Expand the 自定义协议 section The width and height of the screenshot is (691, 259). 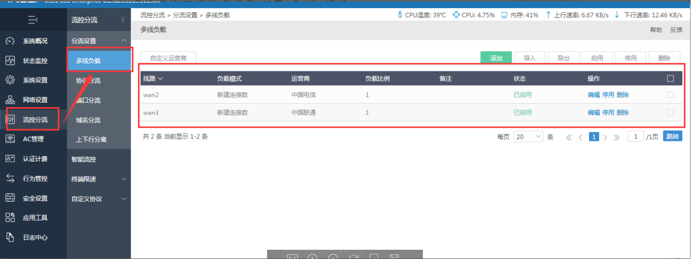coord(123,198)
